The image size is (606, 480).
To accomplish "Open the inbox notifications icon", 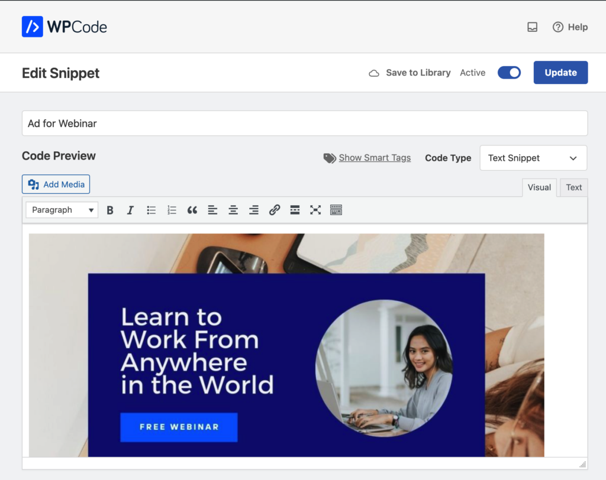I will [532, 27].
